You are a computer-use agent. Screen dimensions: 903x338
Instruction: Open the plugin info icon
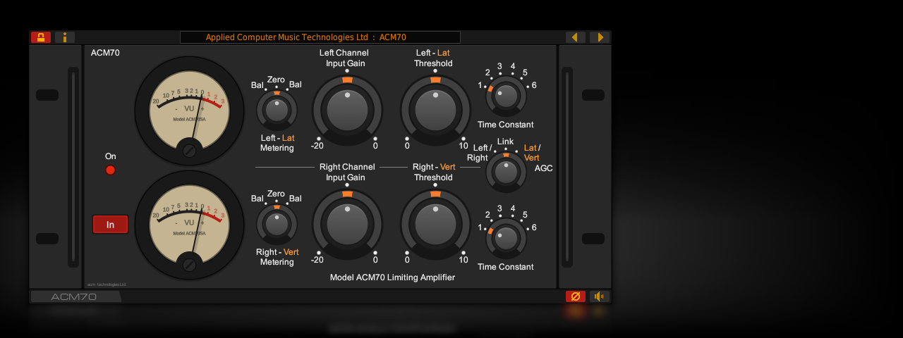65,37
